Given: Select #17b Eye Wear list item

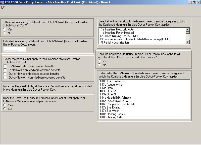Looking at the screenshot, I should 145,111.
